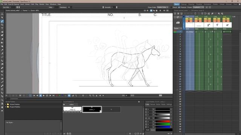Toggle the Pressure checkbox

179,7
